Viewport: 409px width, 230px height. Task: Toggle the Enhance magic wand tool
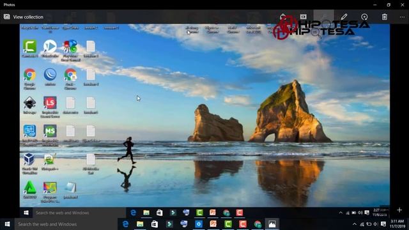[324, 17]
